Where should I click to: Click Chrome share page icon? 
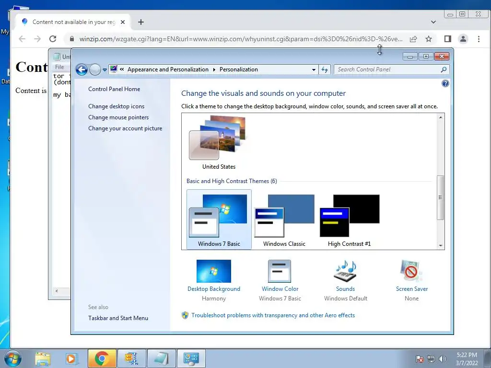(413, 39)
